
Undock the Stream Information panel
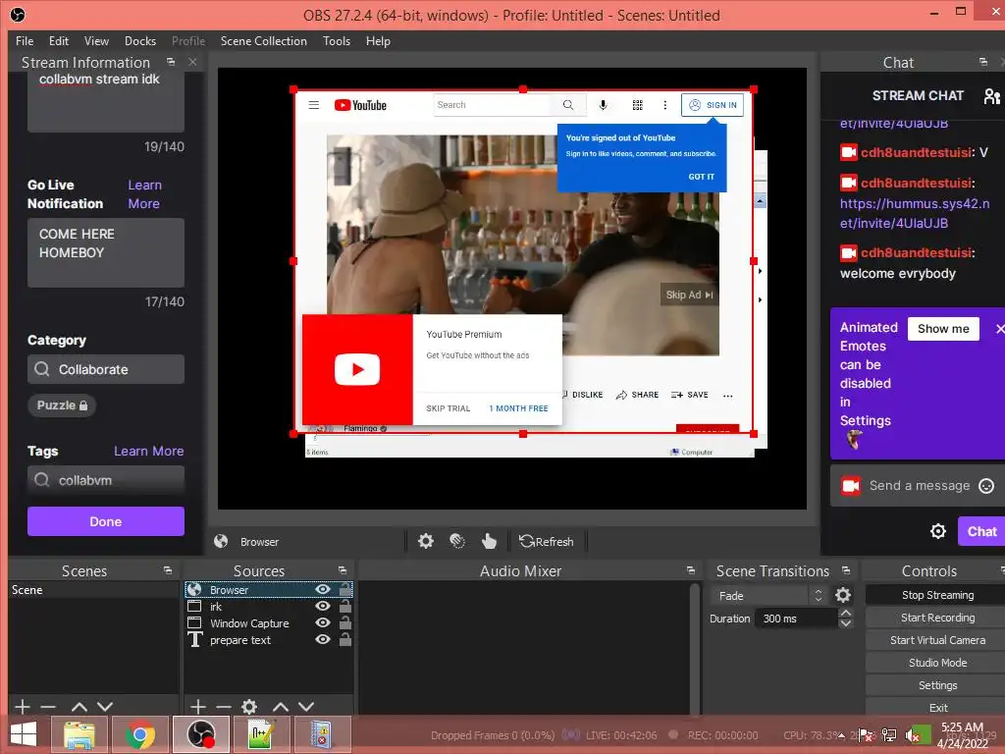171,62
